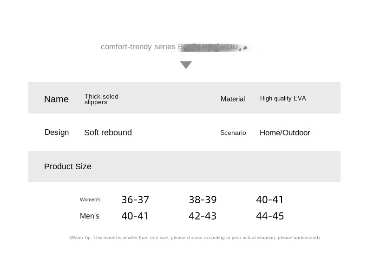Image resolution: width=367 pixels, height=266 pixels.
Task: Choose Women's size 40-41
Action: point(270,199)
